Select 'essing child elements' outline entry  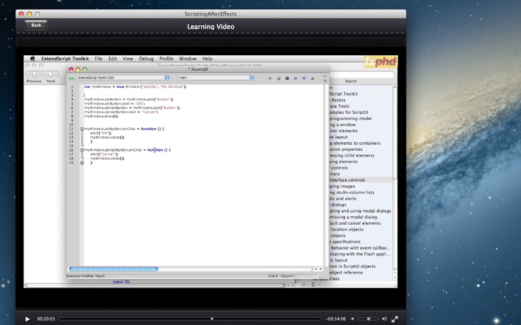point(352,155)
